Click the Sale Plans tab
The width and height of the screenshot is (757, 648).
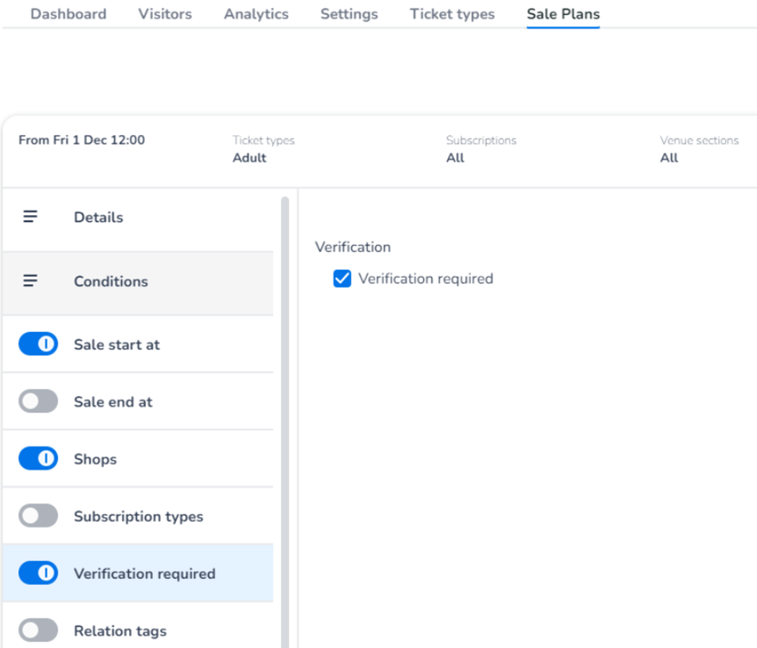coord(563,14)
